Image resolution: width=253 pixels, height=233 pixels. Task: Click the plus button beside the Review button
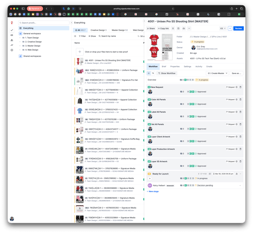coord(230,28)
